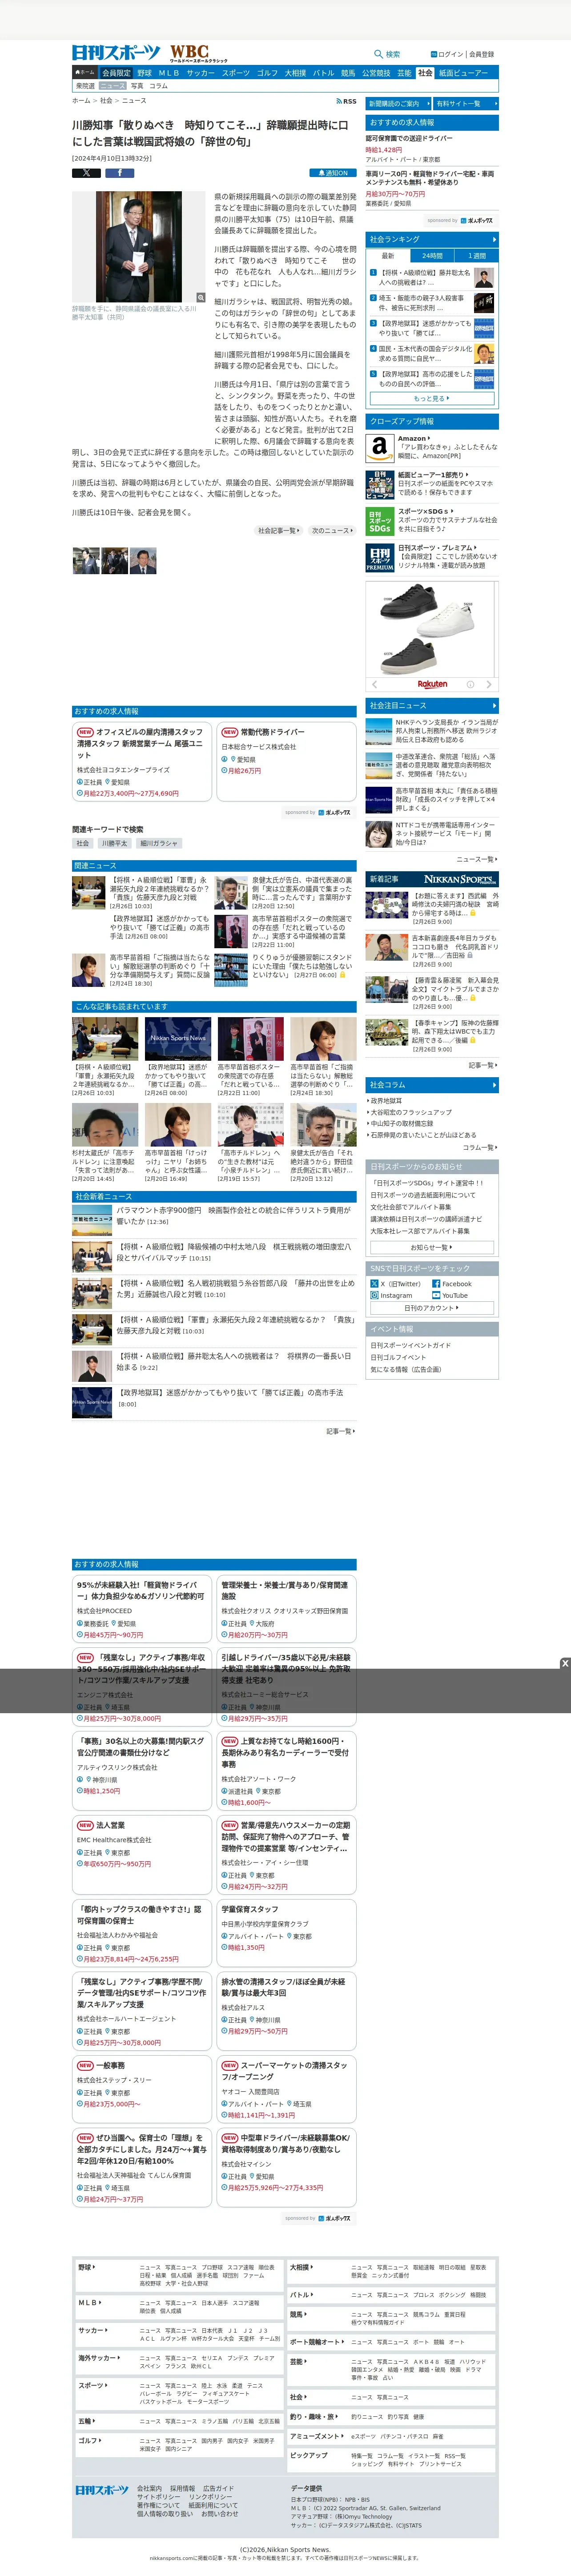Screen dimensions: 571x2576
Task: Select the 会員限定 navigation item
Action: click(x=116, y=73)
